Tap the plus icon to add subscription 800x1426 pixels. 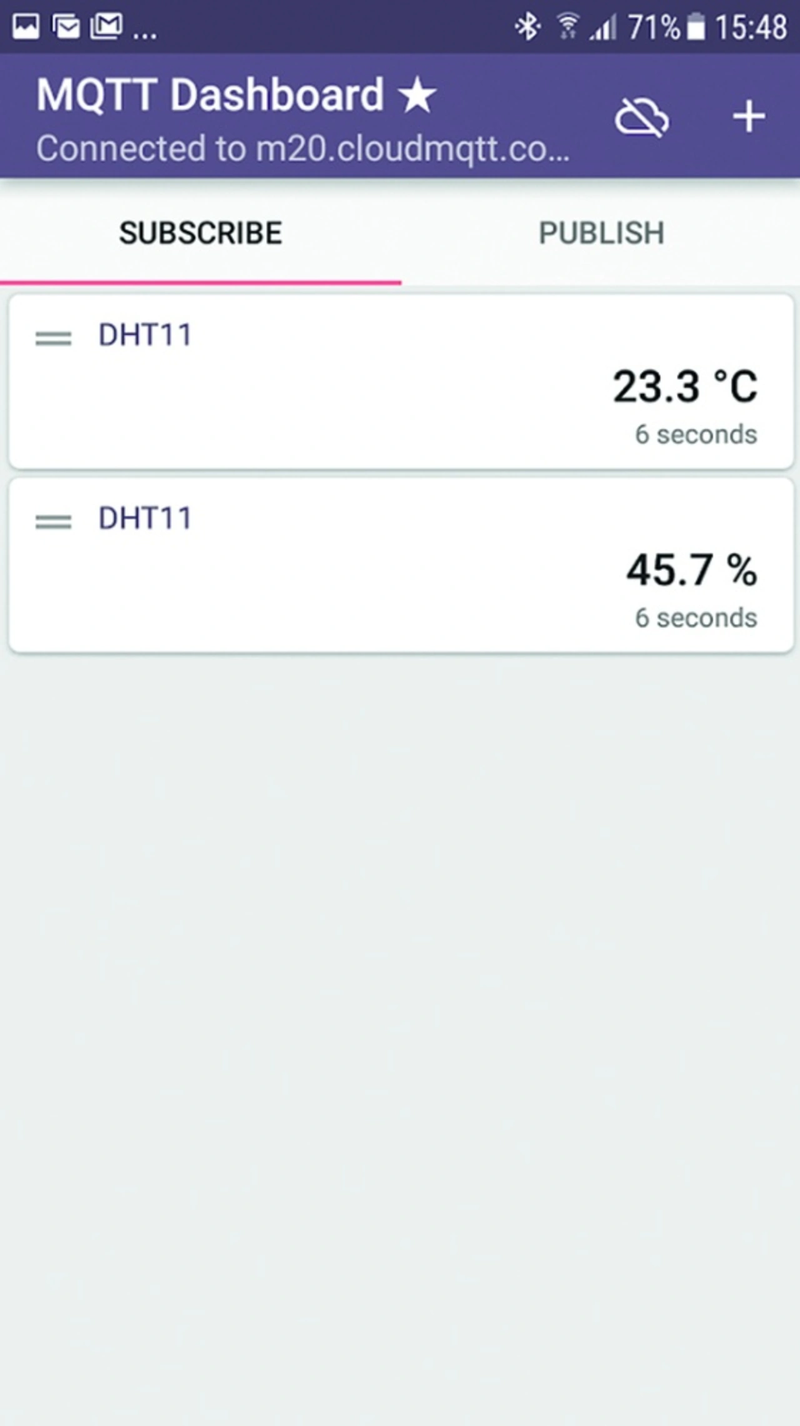748,117
